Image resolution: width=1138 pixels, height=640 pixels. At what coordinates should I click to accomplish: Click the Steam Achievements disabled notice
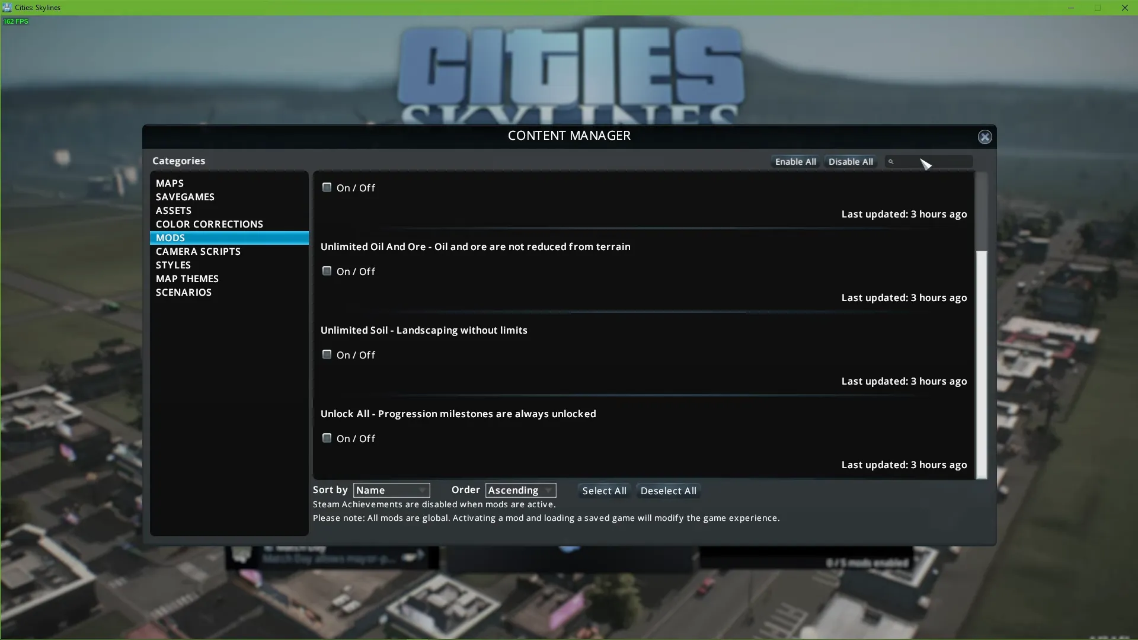(x=434, y=504)
